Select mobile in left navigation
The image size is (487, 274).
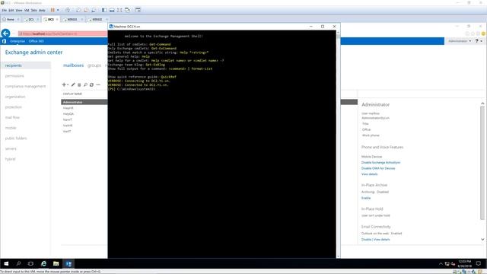(11, 128)
